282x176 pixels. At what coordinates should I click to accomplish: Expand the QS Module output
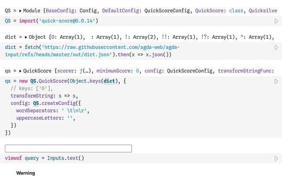point(20,10)
